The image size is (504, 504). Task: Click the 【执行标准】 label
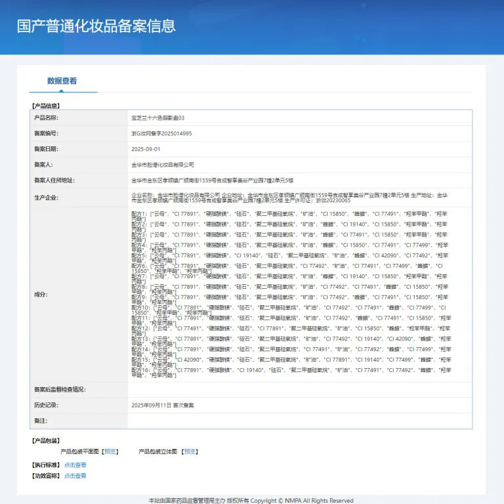pos(46,465)
